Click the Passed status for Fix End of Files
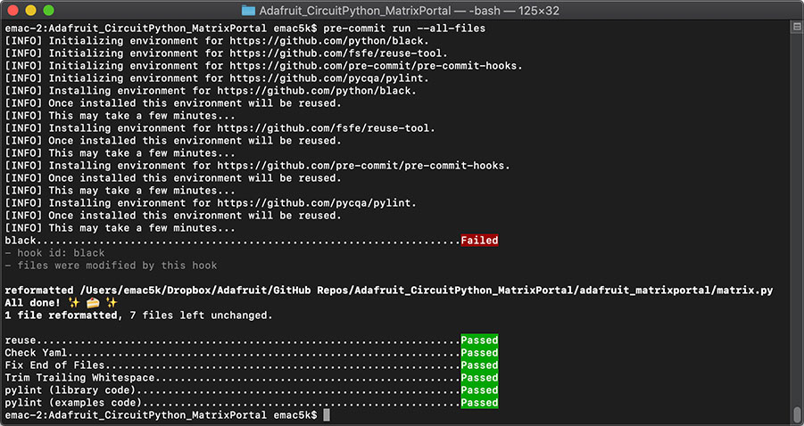The height and width of the screenshot is (426, 804). (479, 365)
